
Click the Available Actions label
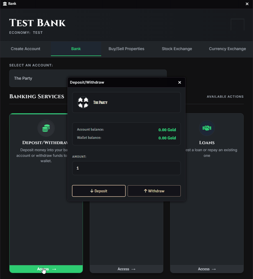click(x=225, y=97)
